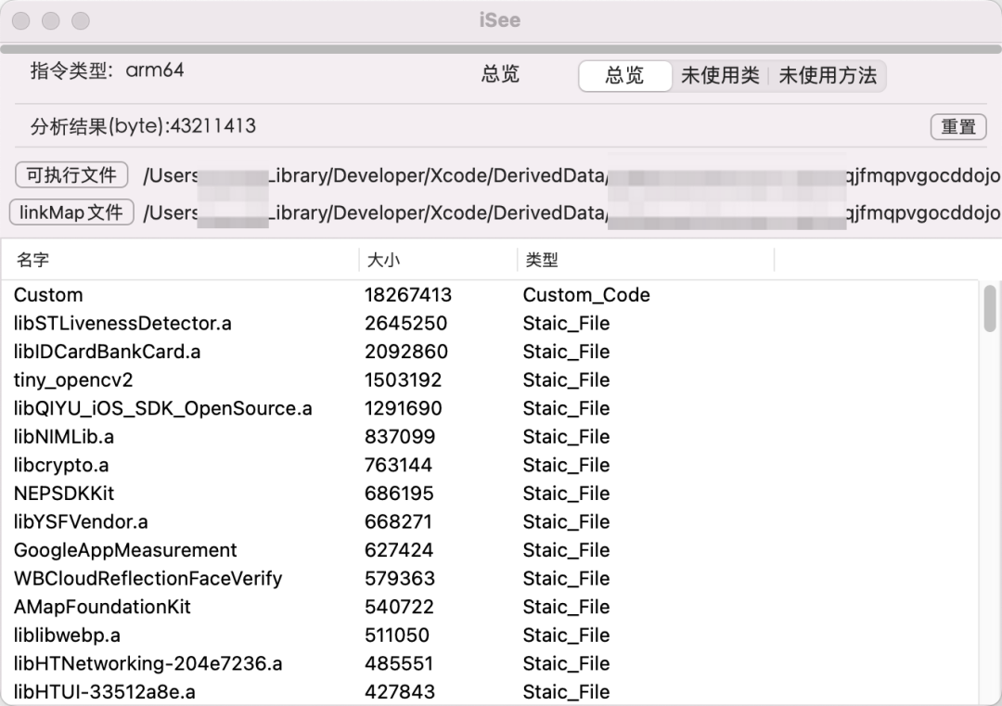Click the size value 668271
The width and height of the screenshot is (1002, 706).
tap(398, 521)
